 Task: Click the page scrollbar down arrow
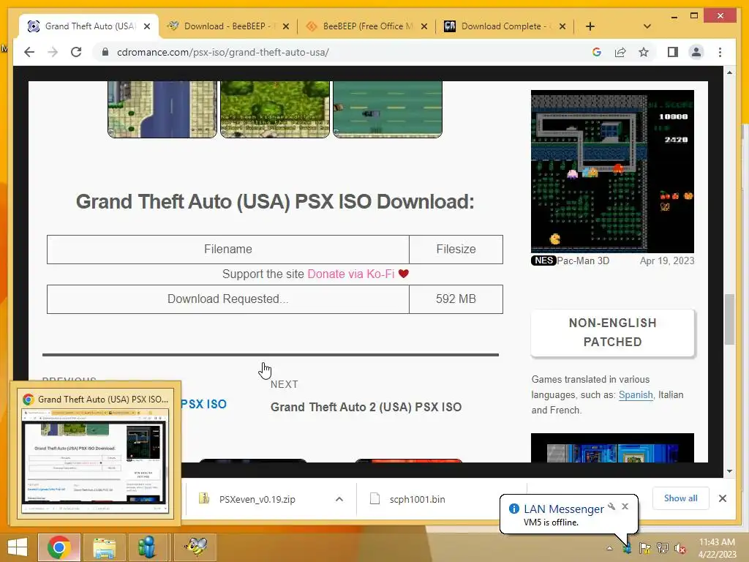[x=729, y=471]
